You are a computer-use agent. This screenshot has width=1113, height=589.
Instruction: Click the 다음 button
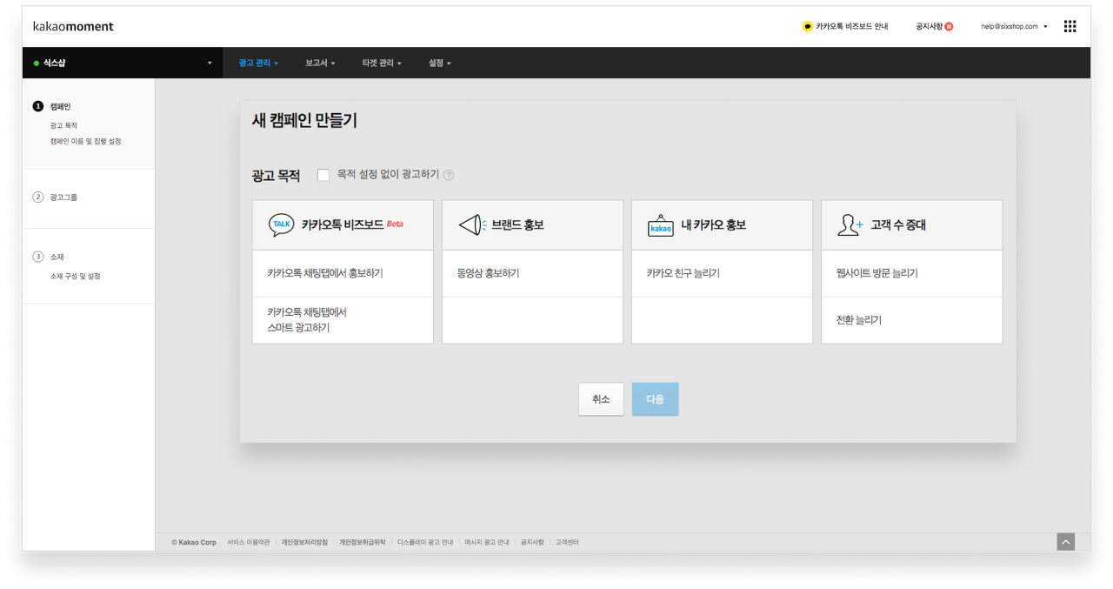655,399
